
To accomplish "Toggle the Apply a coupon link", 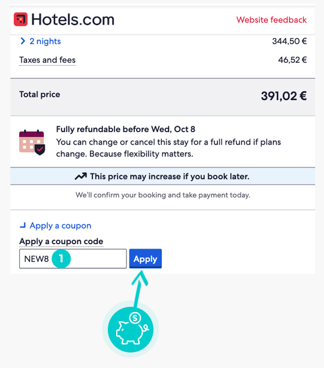I will [x=60, y=225].
